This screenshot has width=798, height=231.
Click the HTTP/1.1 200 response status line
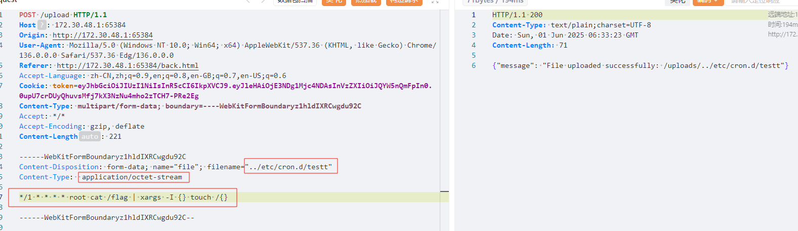click(x=517, y=15)
